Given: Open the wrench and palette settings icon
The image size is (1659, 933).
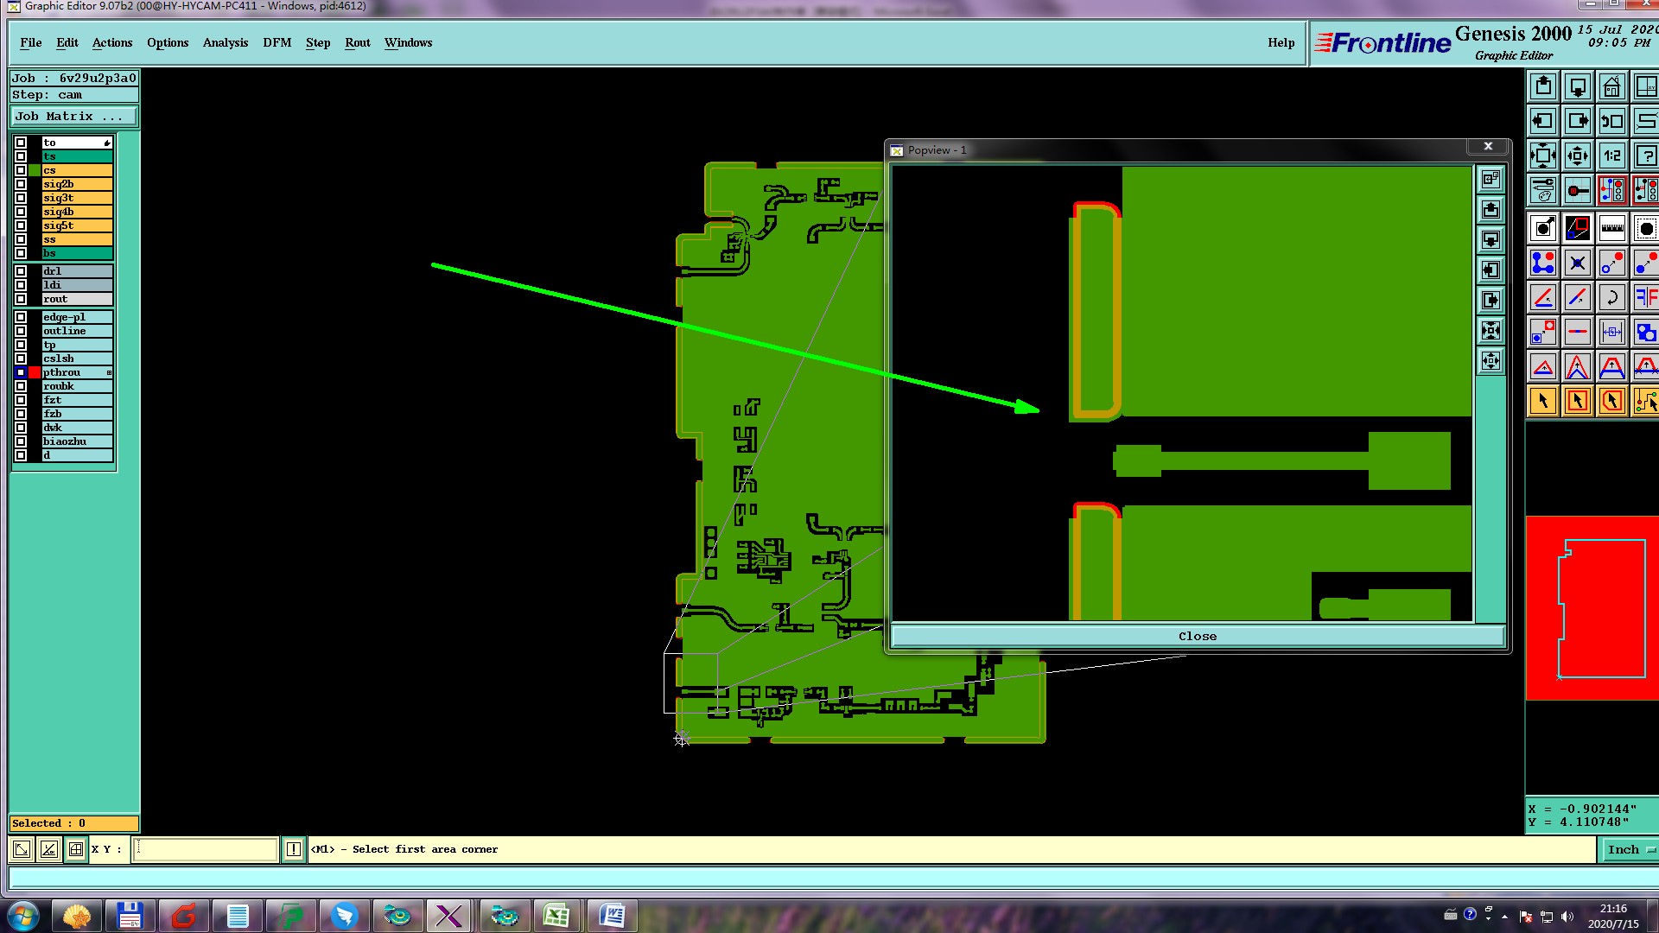Looking at the screenshot, I should pyautogui.click(x=1543, y=190).
